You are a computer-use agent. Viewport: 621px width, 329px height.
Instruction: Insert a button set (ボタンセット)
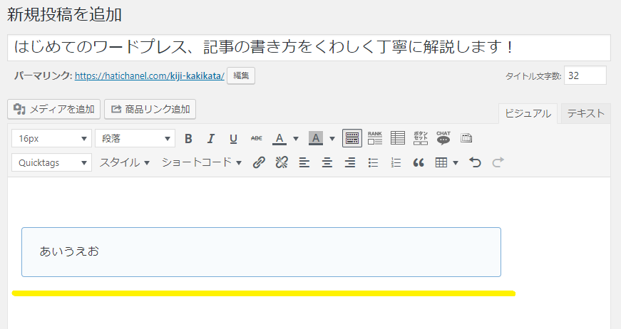click(421, 138)
